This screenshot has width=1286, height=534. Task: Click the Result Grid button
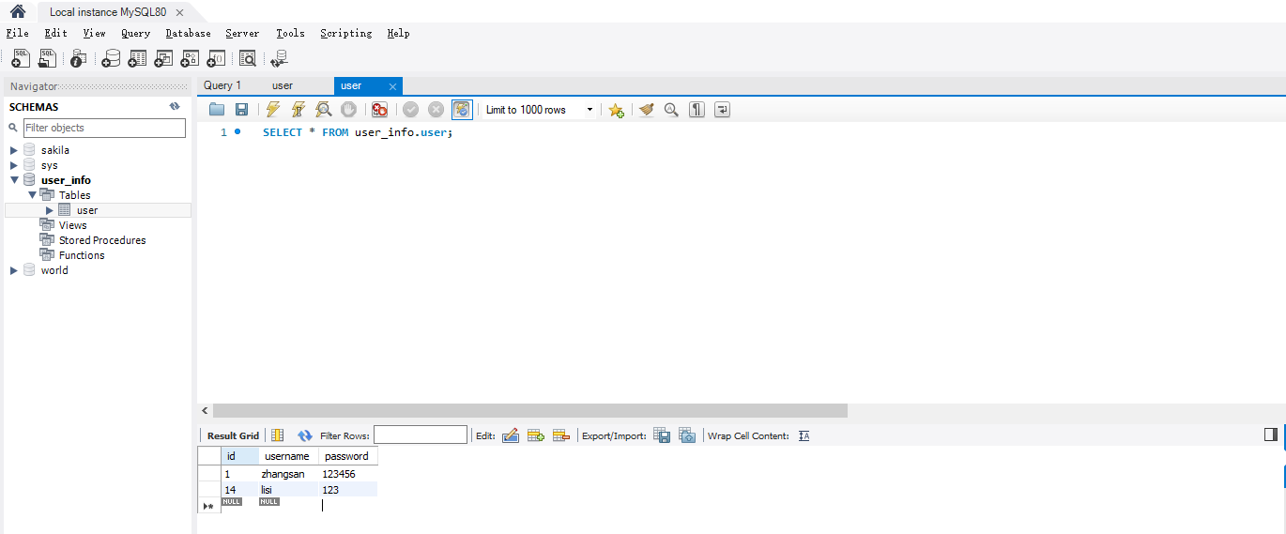click(x=233, y=435)
